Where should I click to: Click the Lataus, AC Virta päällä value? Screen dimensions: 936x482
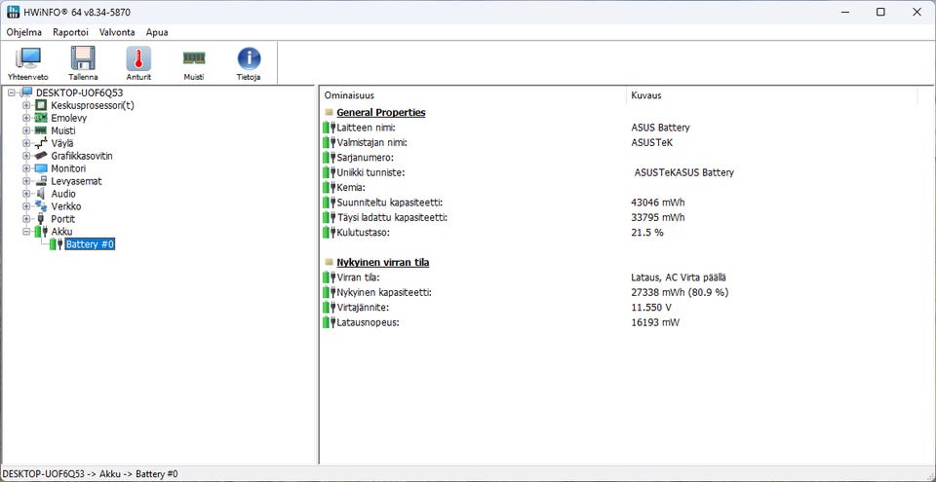pyautogui.click(x=679, y=278)
